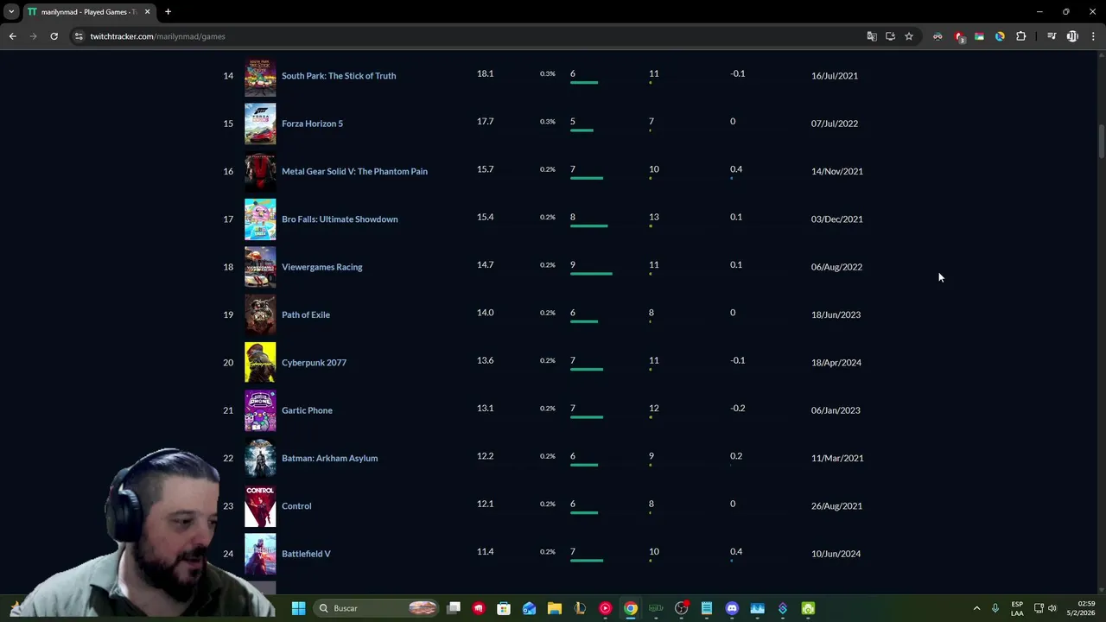This screenshot has width=1106, height=622.
Task: Open South Park: The Stick of Truth link
Action: [x=339, y=76]
